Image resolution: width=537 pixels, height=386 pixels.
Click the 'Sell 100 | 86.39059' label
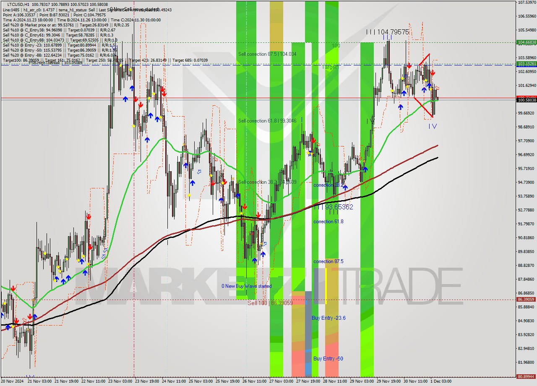pyautogui.click(x=270, y=303)
